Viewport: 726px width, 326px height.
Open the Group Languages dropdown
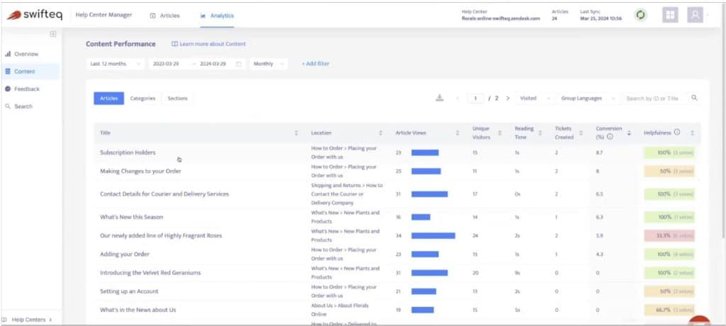(588, 99)
